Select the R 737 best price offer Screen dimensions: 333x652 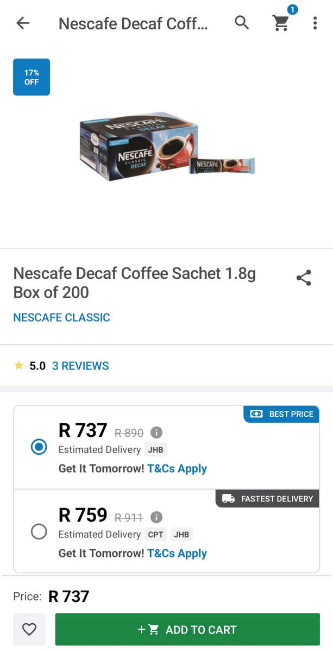click(x=39, y=447)
